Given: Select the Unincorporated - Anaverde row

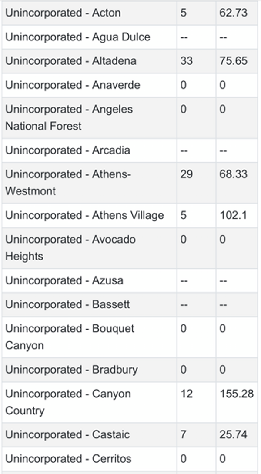Looking at the screenshot, I should 73,84.
